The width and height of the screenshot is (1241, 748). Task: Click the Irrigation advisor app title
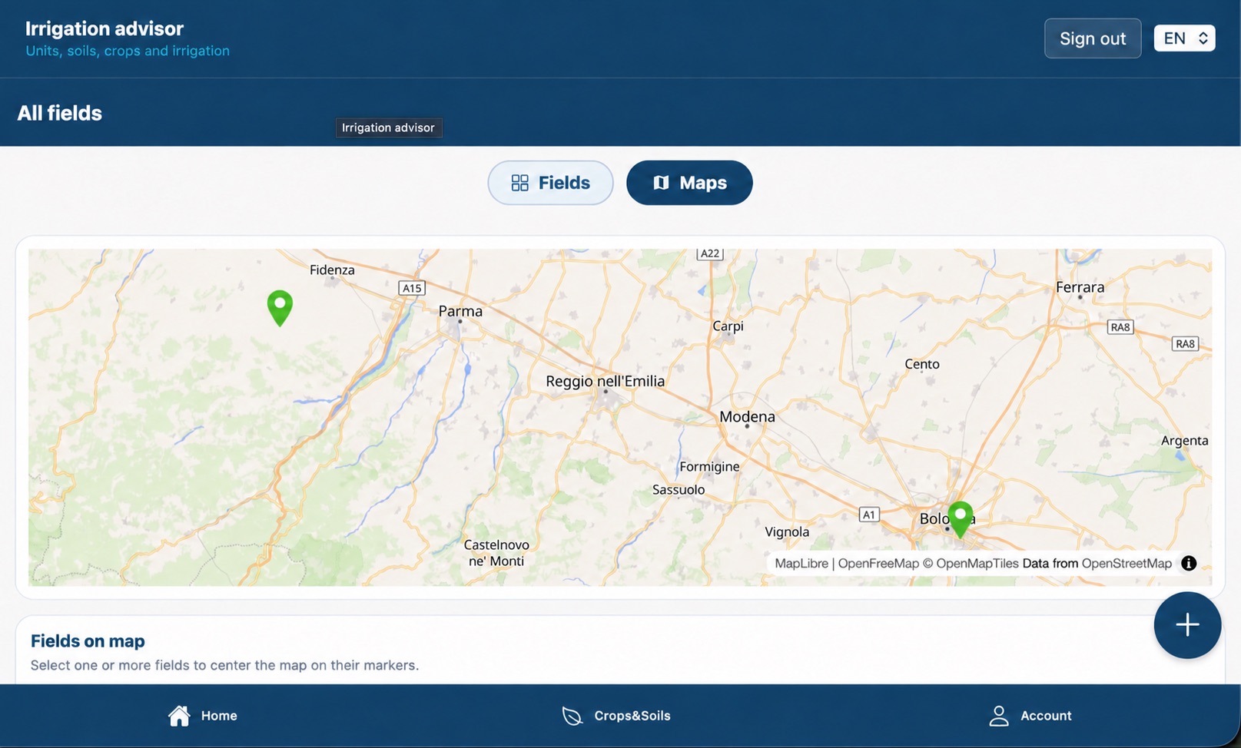[105, 28]
